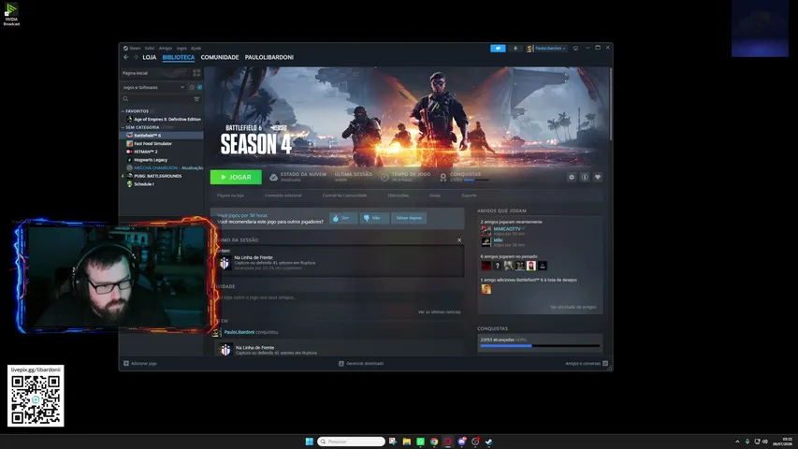Screen dimensions: 798x449
Task: Go forward with the Steam forward arrow
Action: 136,57
